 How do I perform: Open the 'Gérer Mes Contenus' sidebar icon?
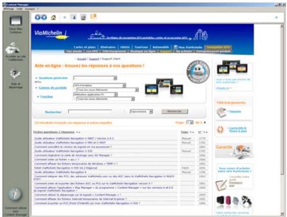16,21
